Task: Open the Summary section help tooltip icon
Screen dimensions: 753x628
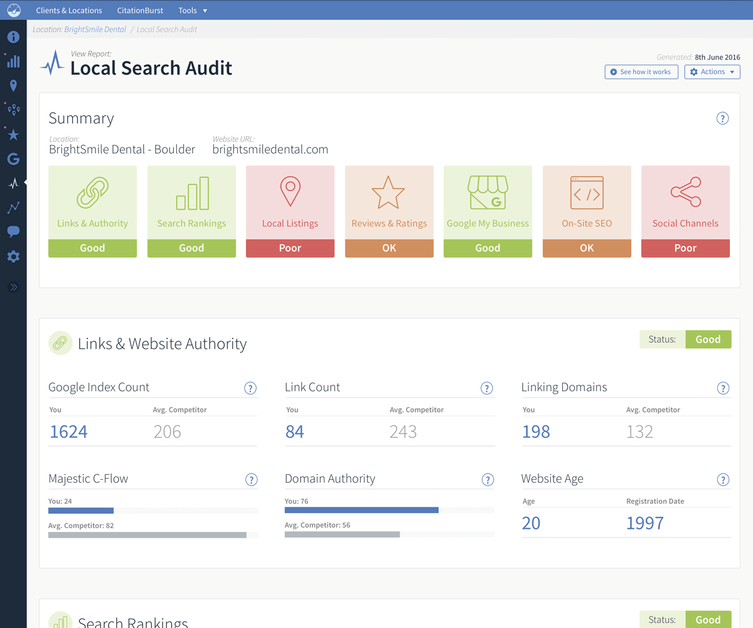Action: [x=722, y=118]
